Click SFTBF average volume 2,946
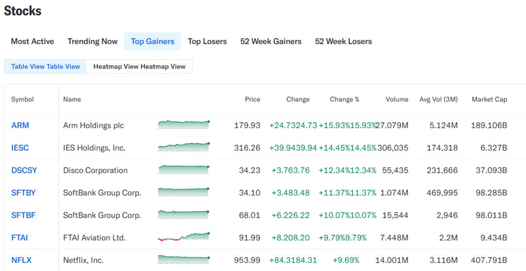 tap(448, 215)
